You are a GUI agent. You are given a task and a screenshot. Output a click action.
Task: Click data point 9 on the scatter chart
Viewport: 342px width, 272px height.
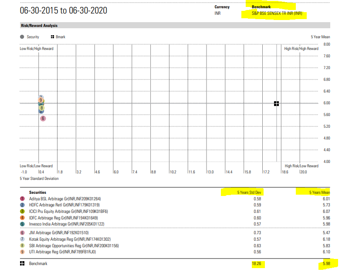pos(41,100)
